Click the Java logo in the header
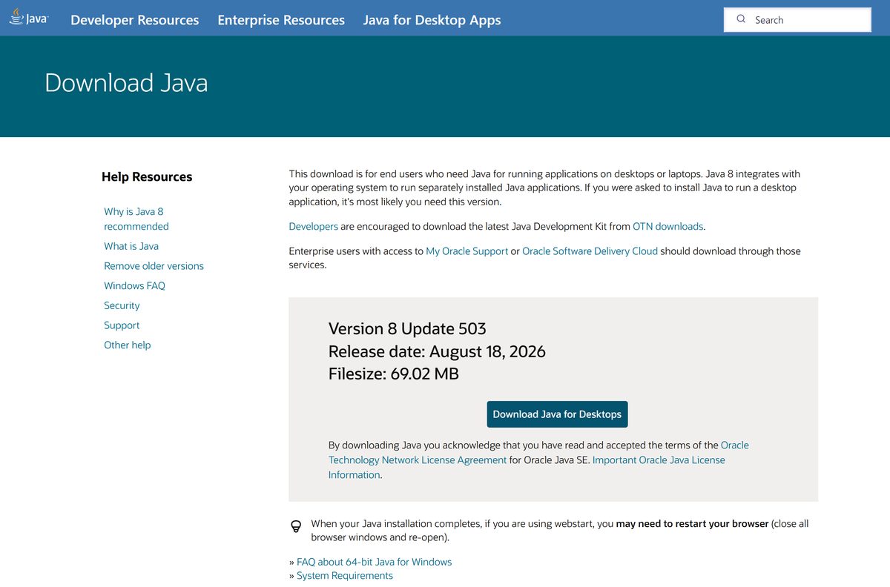This screenshot has height=587, width=890. [29, 19]
